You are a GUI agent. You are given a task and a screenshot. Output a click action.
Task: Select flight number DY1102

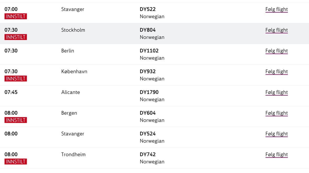[x=149, y=51]
